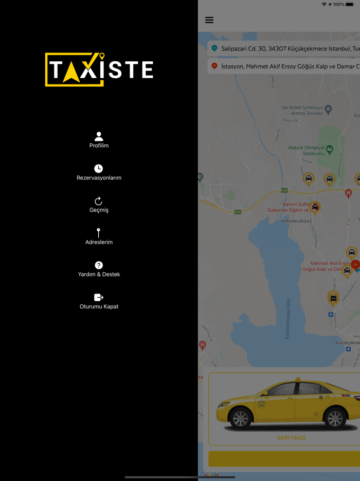Tap the hospital H marker near Hasan Önal Cd.

[x=202, y=346]
